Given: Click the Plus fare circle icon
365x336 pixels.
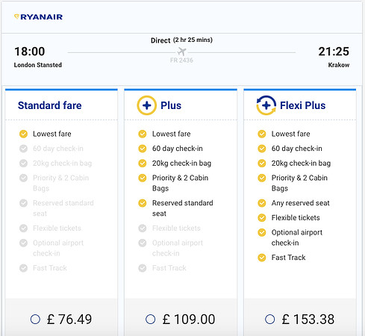Looking at the screenshot, I should [147, 105].
